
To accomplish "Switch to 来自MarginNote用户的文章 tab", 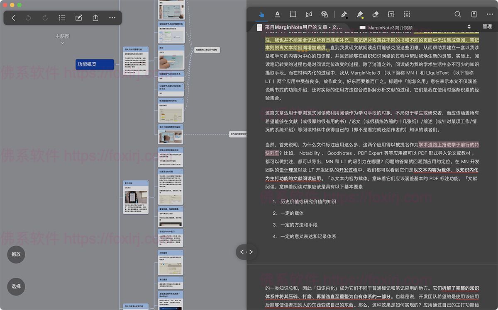I will pos(303,27).
